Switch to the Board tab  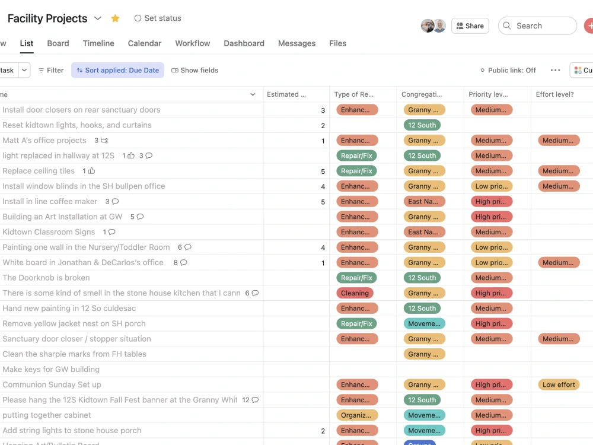pos(58,43)
